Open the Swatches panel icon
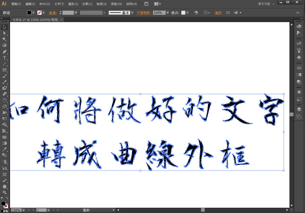 pos(299,43)
